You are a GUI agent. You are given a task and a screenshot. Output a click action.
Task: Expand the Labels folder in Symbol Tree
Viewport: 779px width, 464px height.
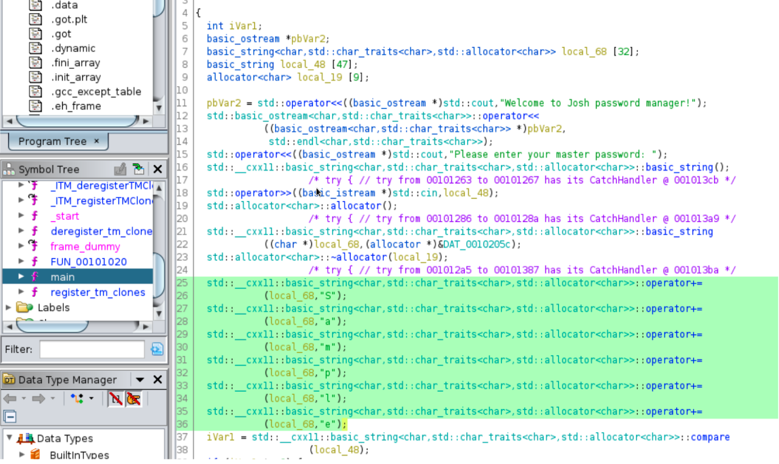click(9, 307)
